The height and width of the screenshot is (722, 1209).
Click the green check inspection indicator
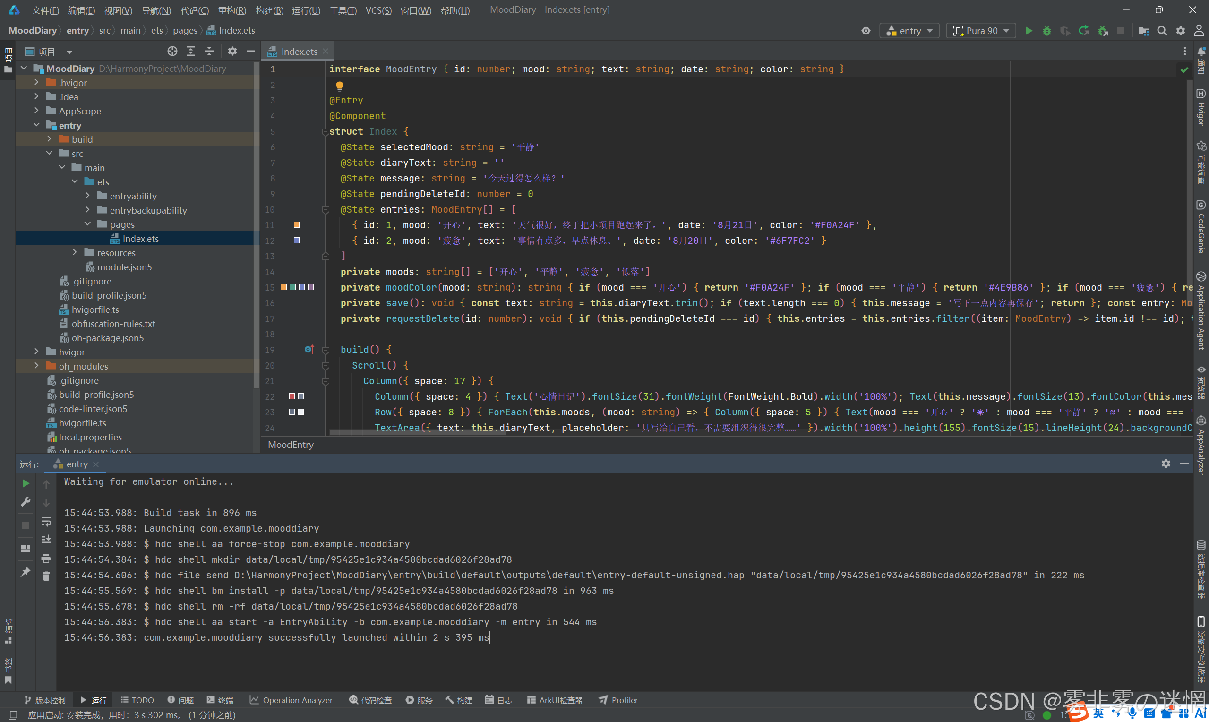click(x=1184, y=69)
